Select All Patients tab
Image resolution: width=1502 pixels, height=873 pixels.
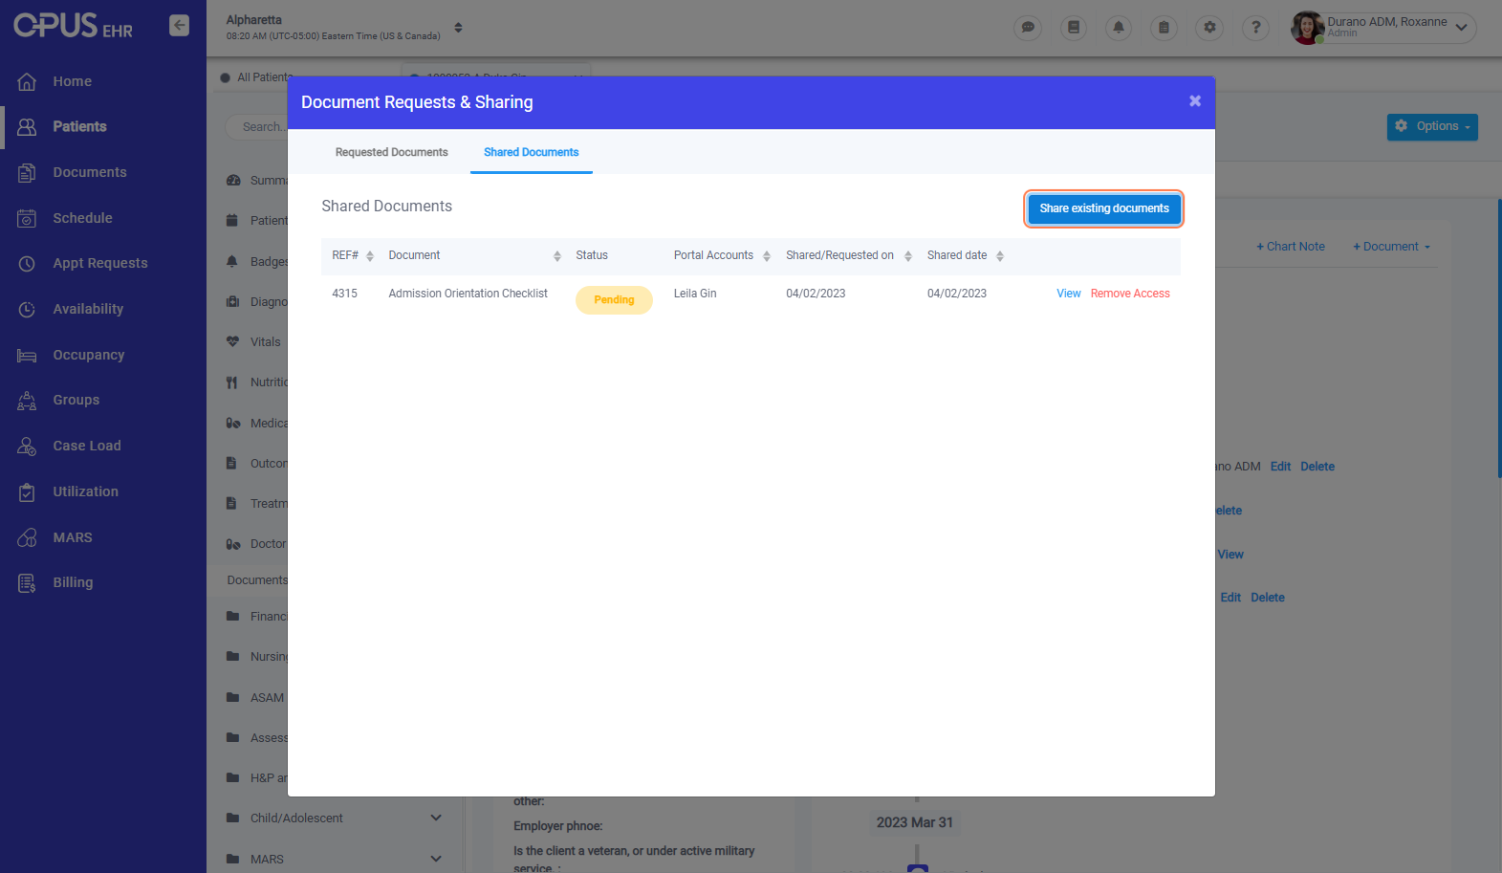256,77
